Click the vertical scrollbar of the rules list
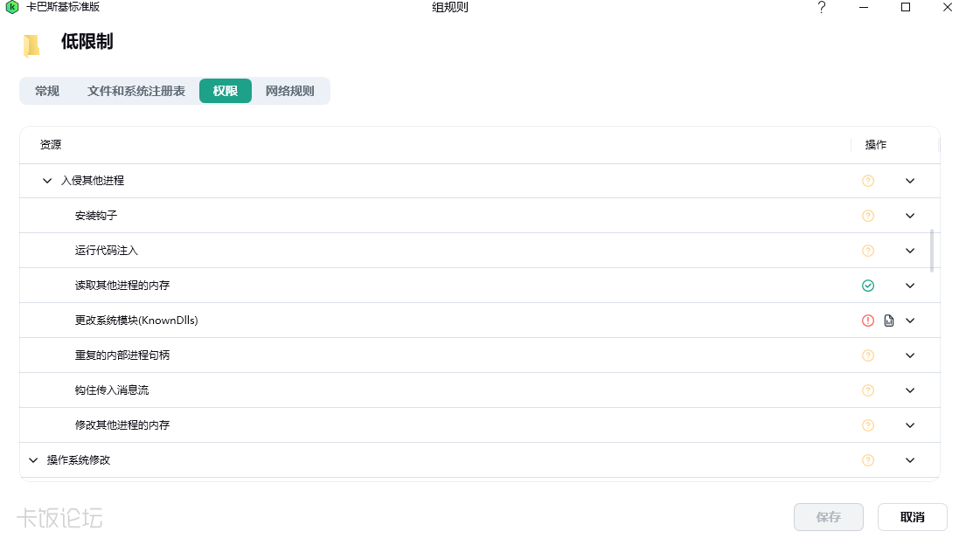This screenshot has height=538, width=959. [932, 250]
